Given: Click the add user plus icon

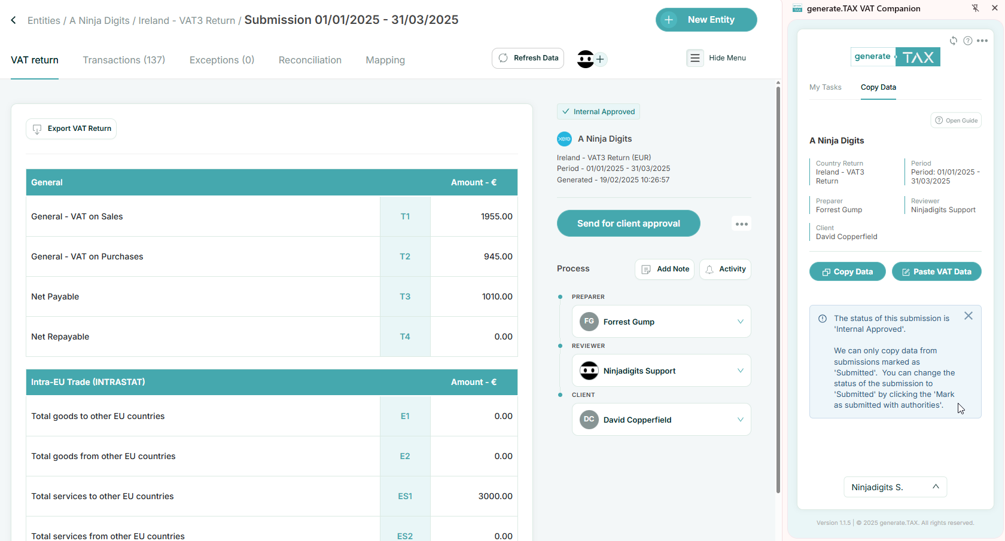Looking at the screenshot, I should pos(600,59).
